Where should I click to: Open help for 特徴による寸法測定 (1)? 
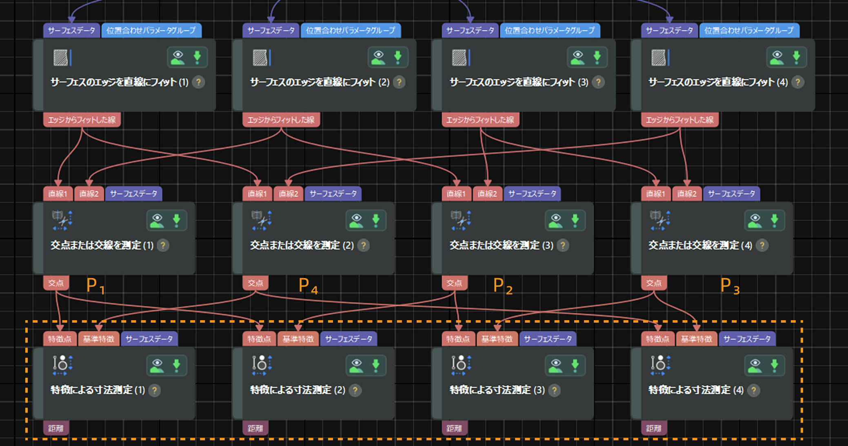pos(154,390)
